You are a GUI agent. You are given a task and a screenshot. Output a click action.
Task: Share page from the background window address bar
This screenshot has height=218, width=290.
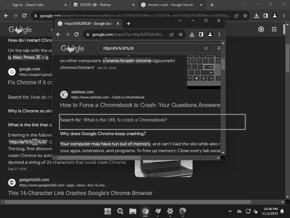(x=236, y=16)
